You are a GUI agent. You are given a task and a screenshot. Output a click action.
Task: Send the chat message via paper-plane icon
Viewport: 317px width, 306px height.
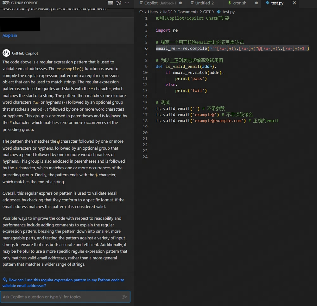point(124,297)
